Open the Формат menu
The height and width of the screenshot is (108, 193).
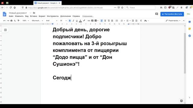tap(42, 16)
